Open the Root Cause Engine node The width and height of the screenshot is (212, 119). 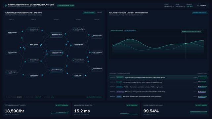click(79, 29)
